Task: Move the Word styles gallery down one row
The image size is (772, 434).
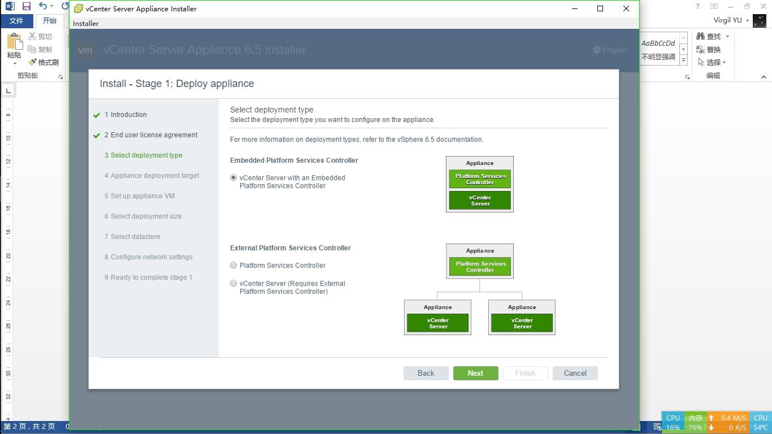Action: pyautogui.click(x=683, y=49)
